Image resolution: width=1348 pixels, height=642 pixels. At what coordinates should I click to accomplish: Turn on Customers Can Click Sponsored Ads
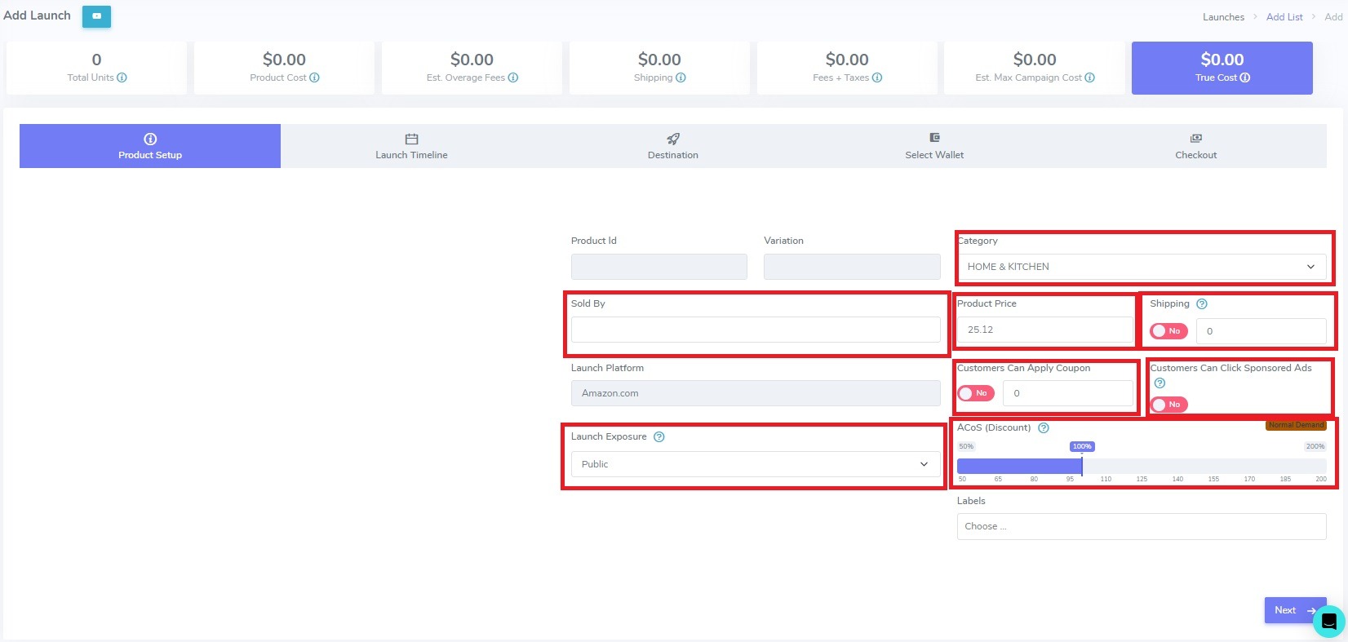[x=1168, y=405]
